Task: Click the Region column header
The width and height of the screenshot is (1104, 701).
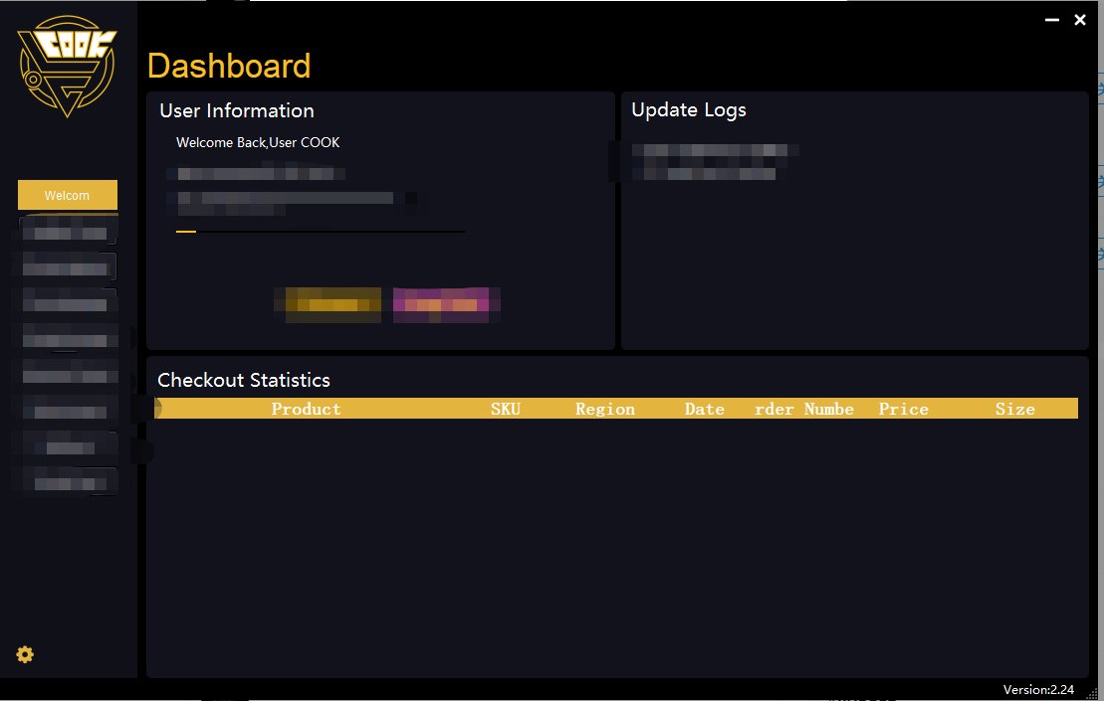Action: click(x=605, y=409)
